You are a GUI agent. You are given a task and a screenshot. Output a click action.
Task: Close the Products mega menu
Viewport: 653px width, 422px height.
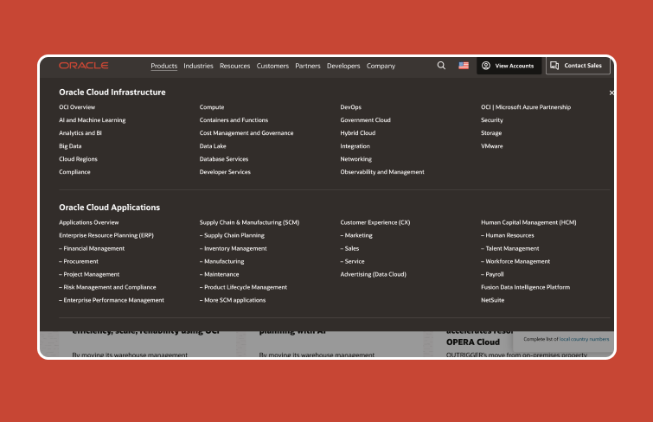[611, 93]
